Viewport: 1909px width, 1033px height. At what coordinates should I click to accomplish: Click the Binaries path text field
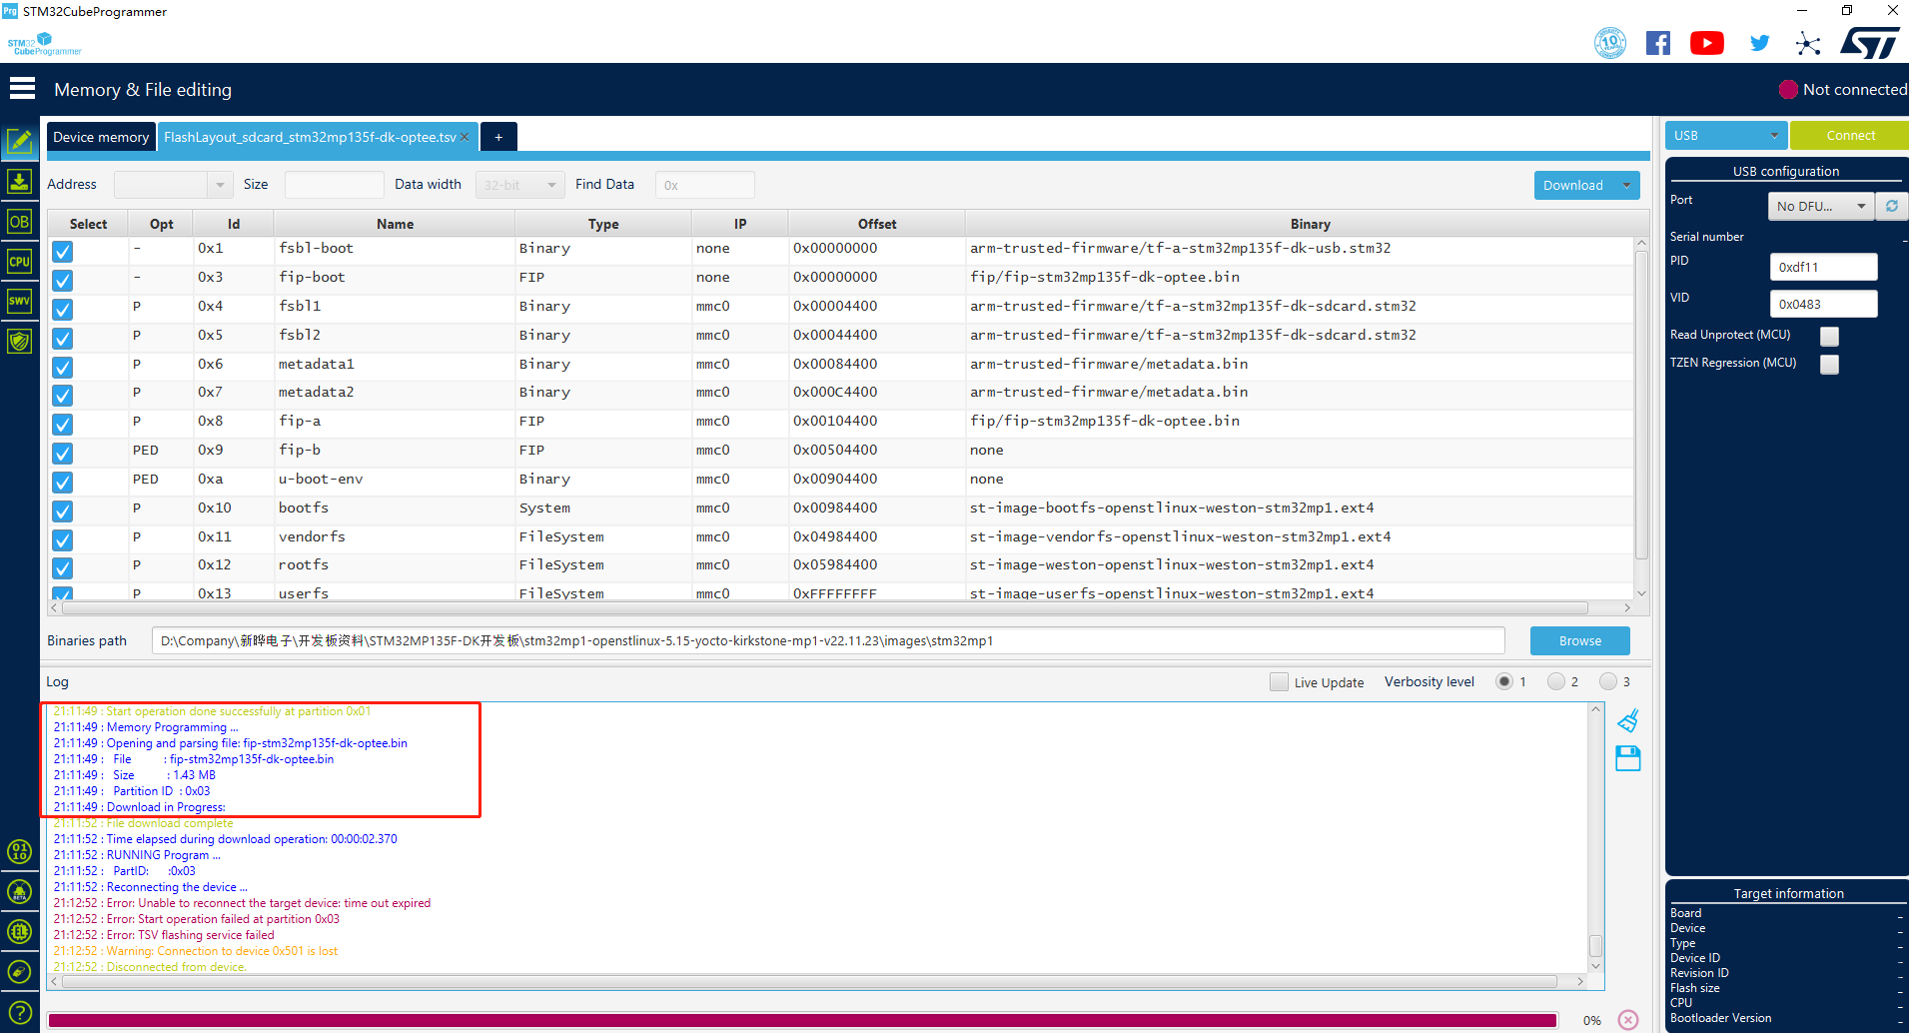[828, 640]
